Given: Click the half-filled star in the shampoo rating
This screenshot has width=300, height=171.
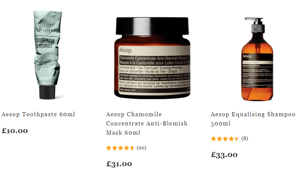Looking at the screenshot, I should click(237, 139).
